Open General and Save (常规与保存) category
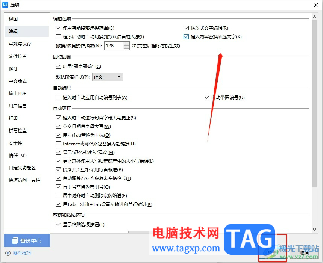This screenshot has height=263, width=323. click(x=26, y=44)
